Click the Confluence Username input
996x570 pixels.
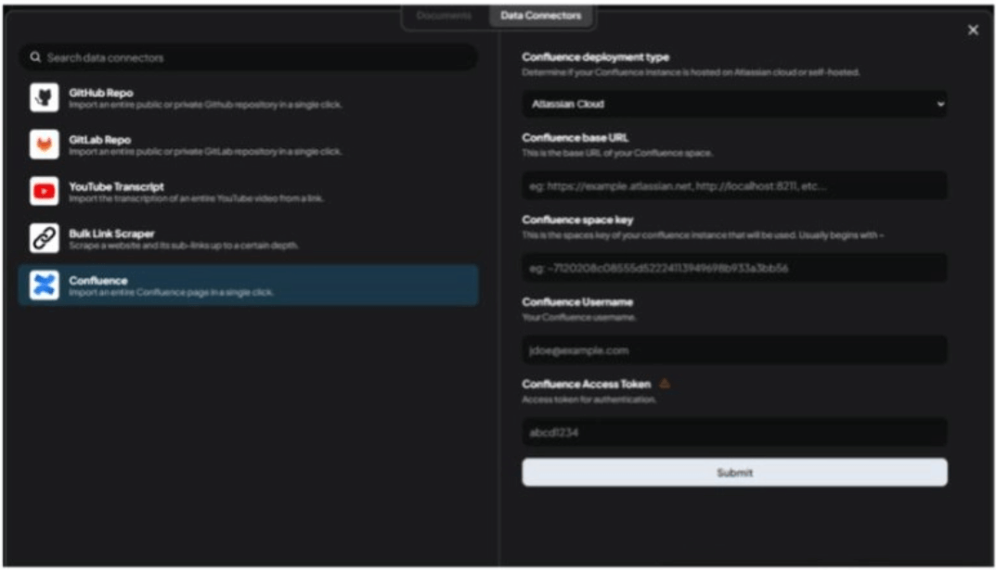(x=734, y=350)
